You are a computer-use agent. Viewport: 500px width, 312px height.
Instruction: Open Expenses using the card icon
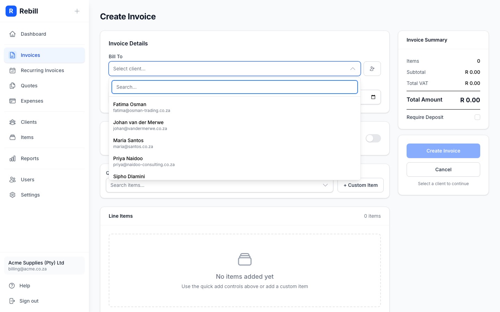[x=12, y=101]
